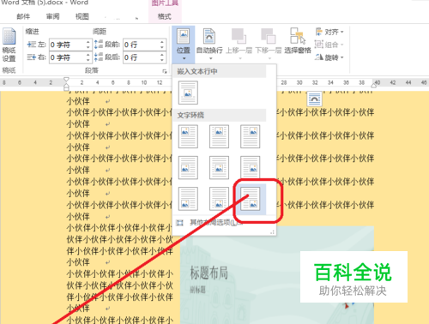Open the 组合 group dropdown

click(x=329, y=45)
